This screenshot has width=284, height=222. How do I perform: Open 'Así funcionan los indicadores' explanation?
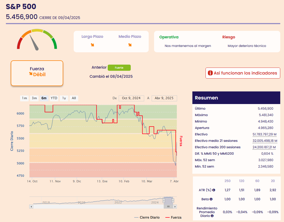click(x=243, y=73)
